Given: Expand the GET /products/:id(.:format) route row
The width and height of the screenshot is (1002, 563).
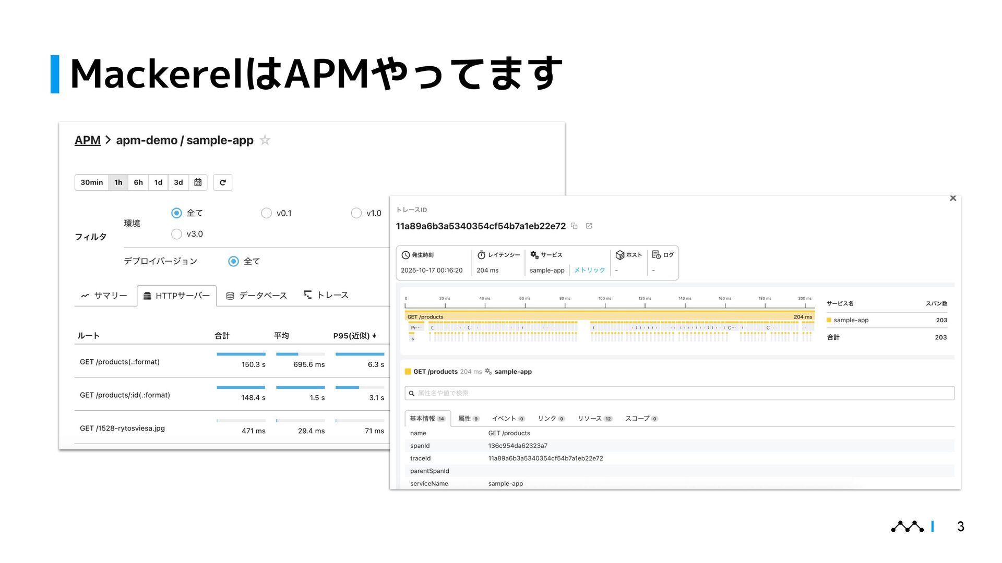Looking at the screenshot, I should pos(125,395).
